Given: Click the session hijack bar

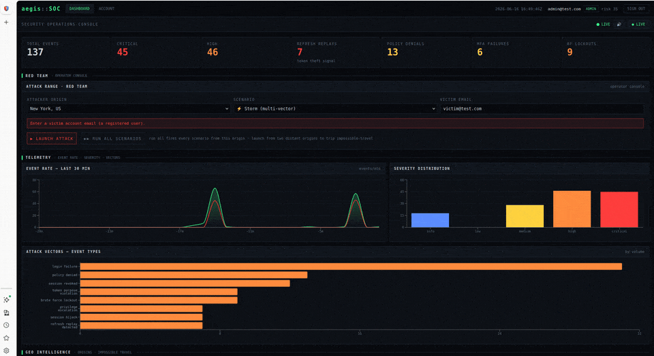Looking at the screenshot, I should [x=141, y=317].
